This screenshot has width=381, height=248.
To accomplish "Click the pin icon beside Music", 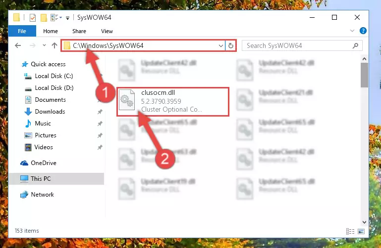I will (x=100, y=124).
